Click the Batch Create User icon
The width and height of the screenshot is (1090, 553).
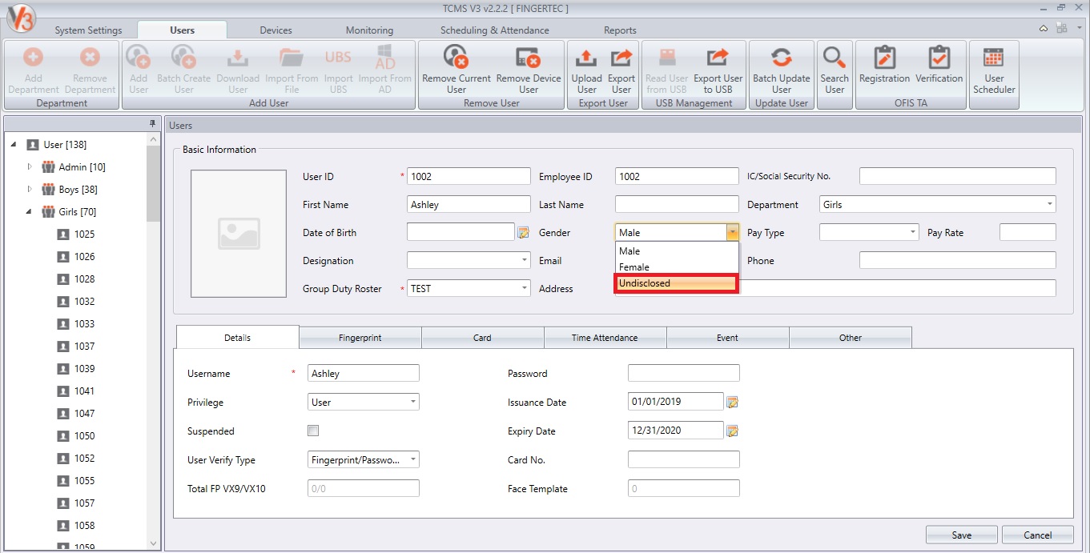183,58
